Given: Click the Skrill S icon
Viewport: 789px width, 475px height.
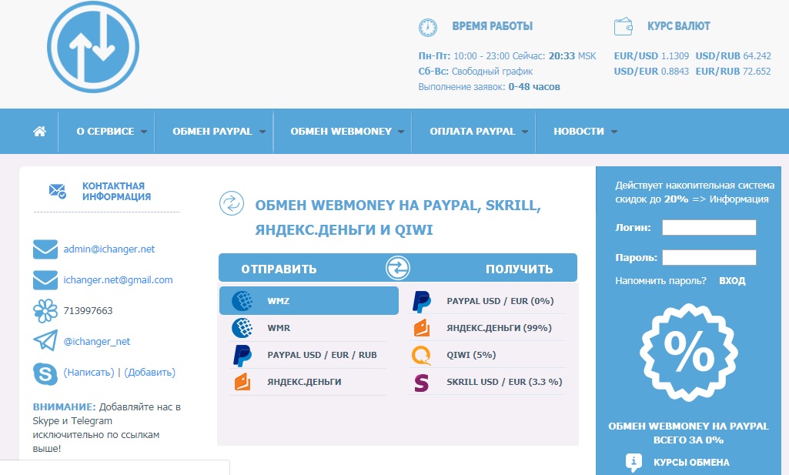Looking at the screenshot, I should click(x=422, y=383).
